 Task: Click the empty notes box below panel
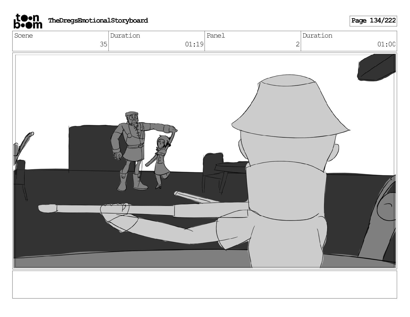click(205, 285)
